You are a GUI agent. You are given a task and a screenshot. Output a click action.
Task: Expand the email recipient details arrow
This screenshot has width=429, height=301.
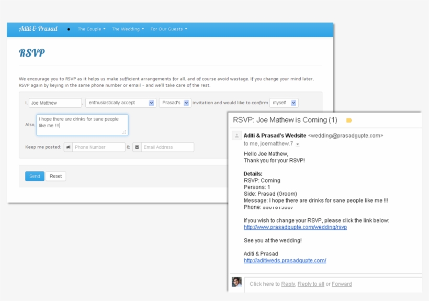tap(298, 144)
